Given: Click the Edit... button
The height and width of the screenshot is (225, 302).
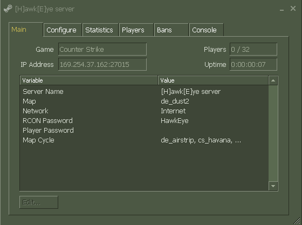Looking at the screenshot, I should pos(39,202).
